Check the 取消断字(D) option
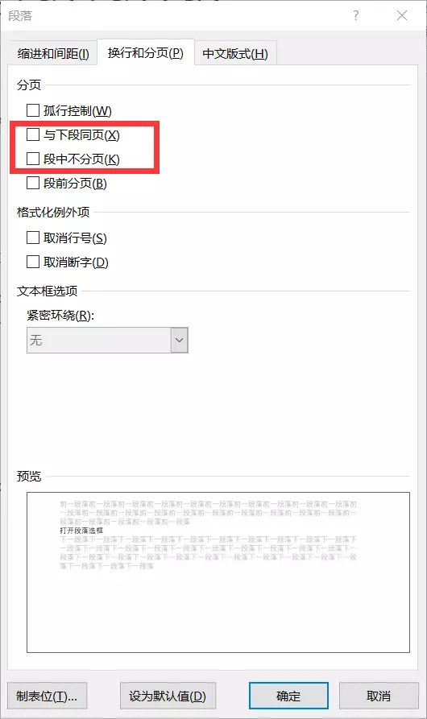Viewport: 427px width, 719px height. [33, 262]
